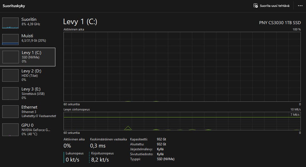
Task: Select the Levy 3 (E:) graph thumbnail
Action: pyautogui.click(x=10, y=94)
